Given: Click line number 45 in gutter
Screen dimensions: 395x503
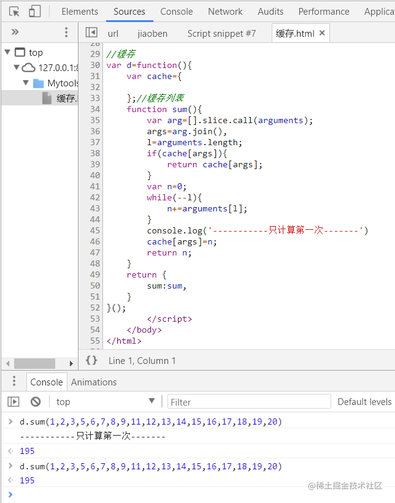Looking at the screenshot, I should click(95, 230).
